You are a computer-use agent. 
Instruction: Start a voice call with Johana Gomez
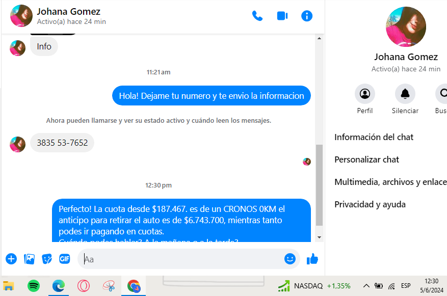(x=257, y=16)
